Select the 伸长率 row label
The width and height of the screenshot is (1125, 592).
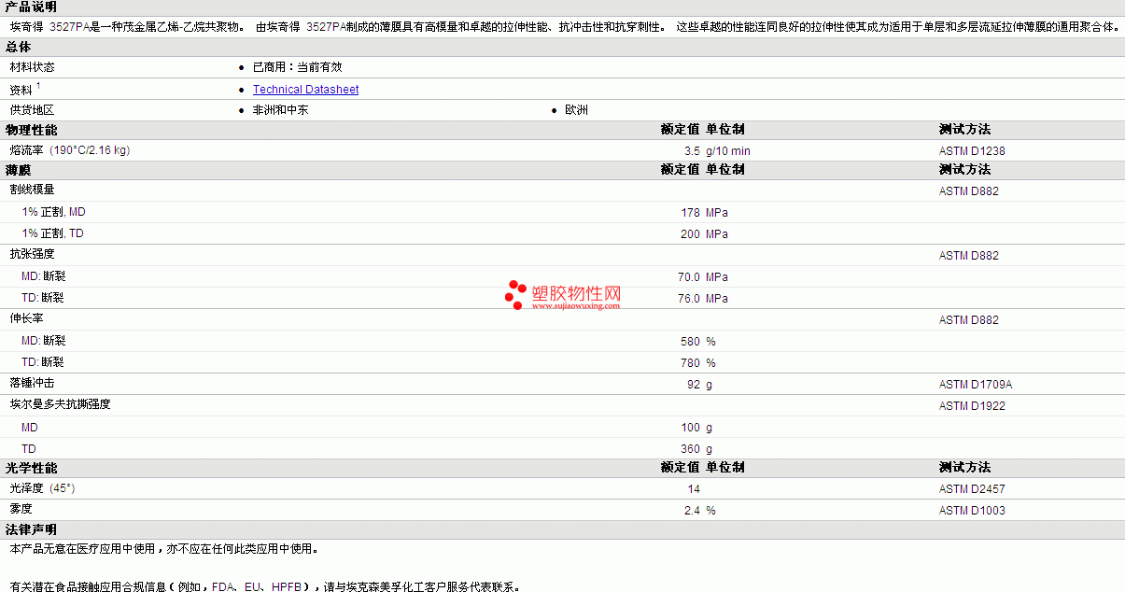[x=27, y=318]
